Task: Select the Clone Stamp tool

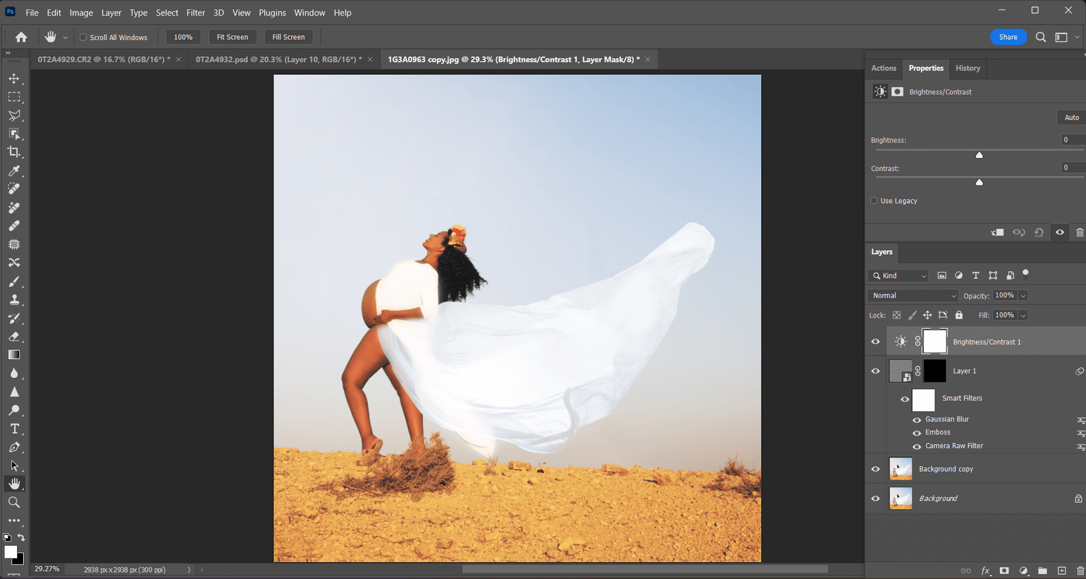Action: coord(14,299)
